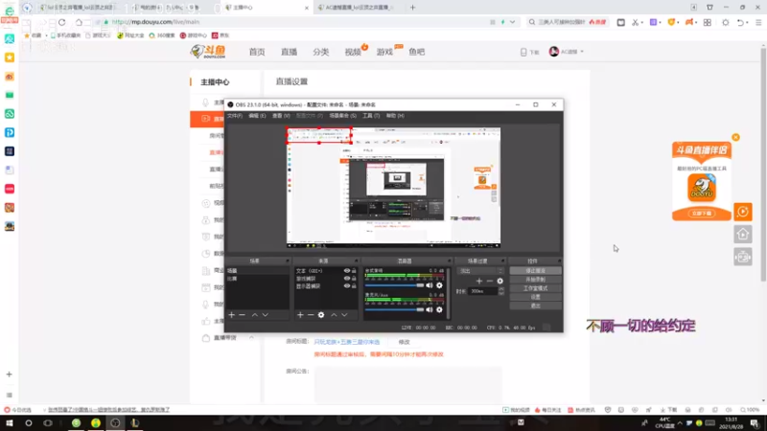Go to 分类 in Douyu navigation
The image size is (767, 431).
click(321, 52)
